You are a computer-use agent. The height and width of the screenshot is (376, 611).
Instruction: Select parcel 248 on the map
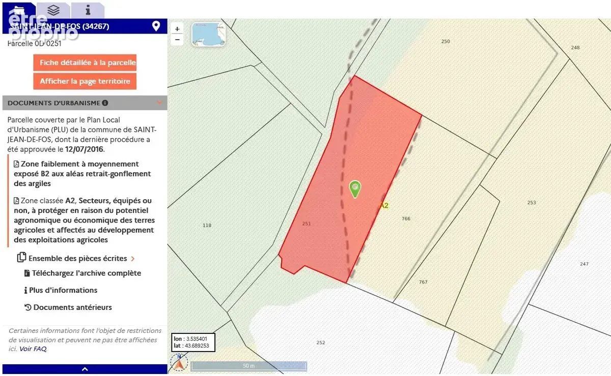tap(575, 47)
